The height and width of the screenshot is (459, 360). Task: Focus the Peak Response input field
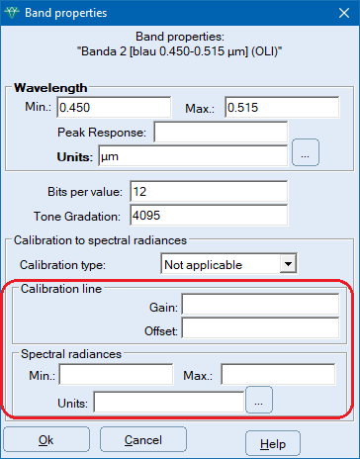pyautogui.click(x=221, y=133)
